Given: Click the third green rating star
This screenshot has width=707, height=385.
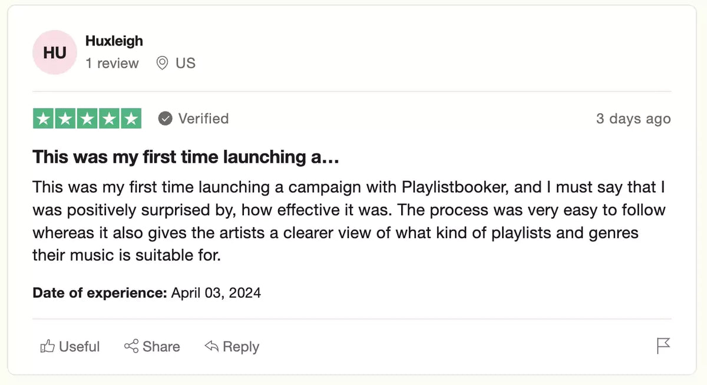Looking at the screenshot, I should coord(87,119).
